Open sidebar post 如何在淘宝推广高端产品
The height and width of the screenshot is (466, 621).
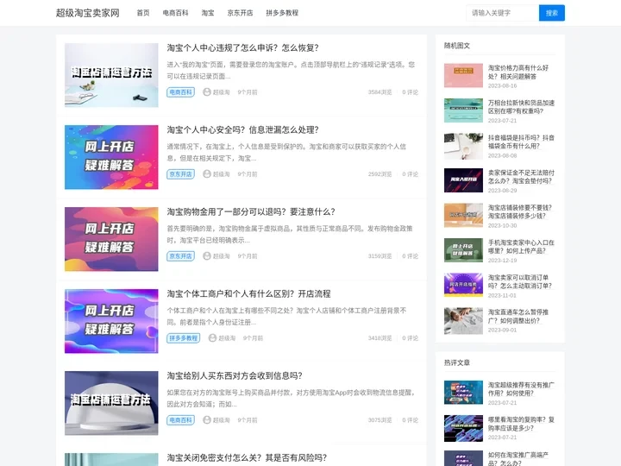pyautogui.click(x=518, y=459)
